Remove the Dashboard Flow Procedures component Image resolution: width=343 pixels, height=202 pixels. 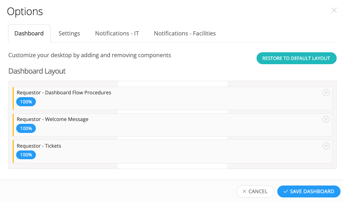326,93
